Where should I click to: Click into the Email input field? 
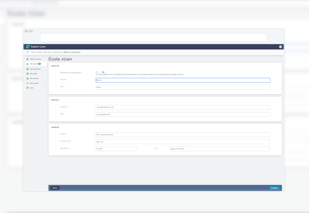coord(183,114)
